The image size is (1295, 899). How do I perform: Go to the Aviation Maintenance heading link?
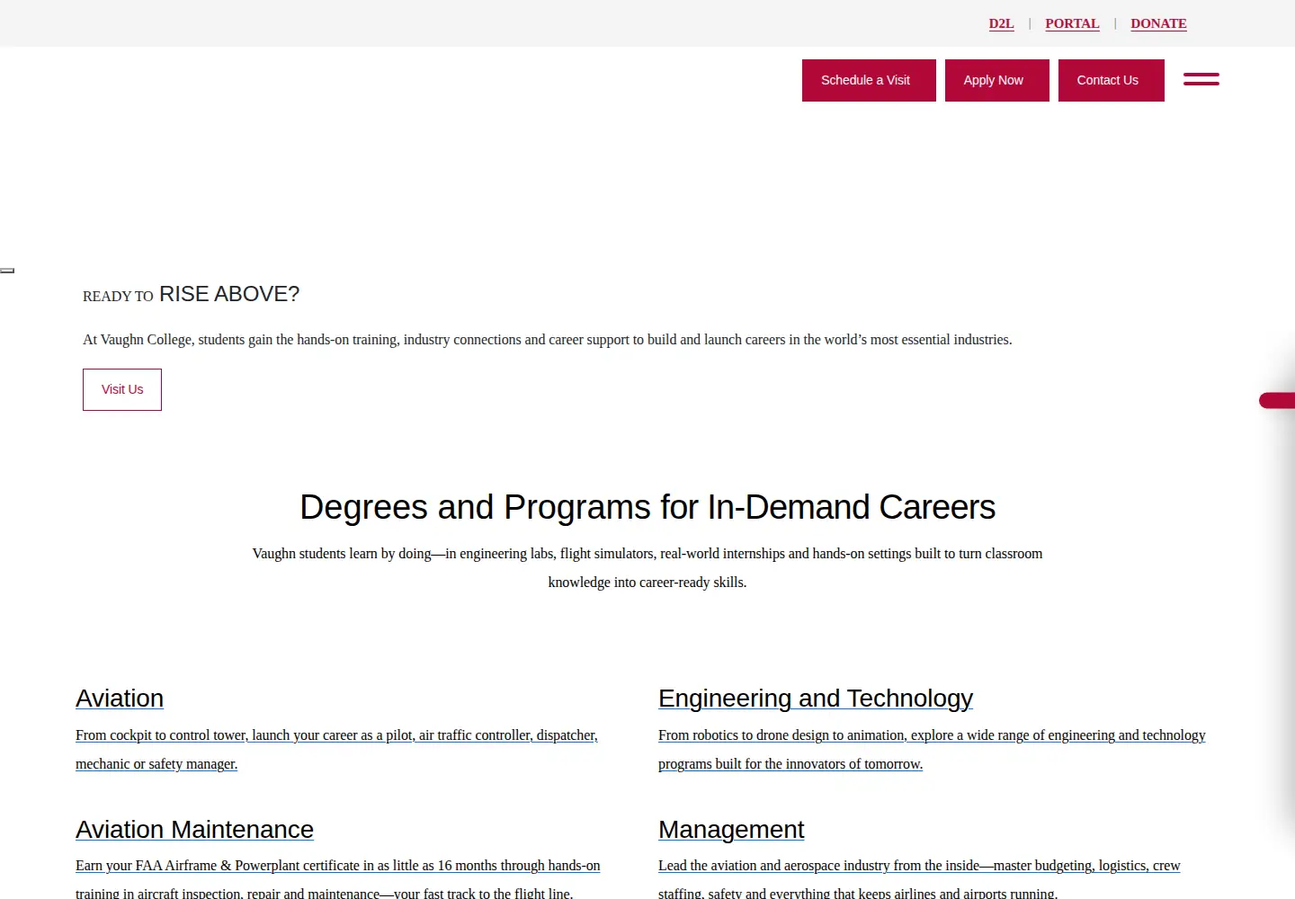click(194, 829)
